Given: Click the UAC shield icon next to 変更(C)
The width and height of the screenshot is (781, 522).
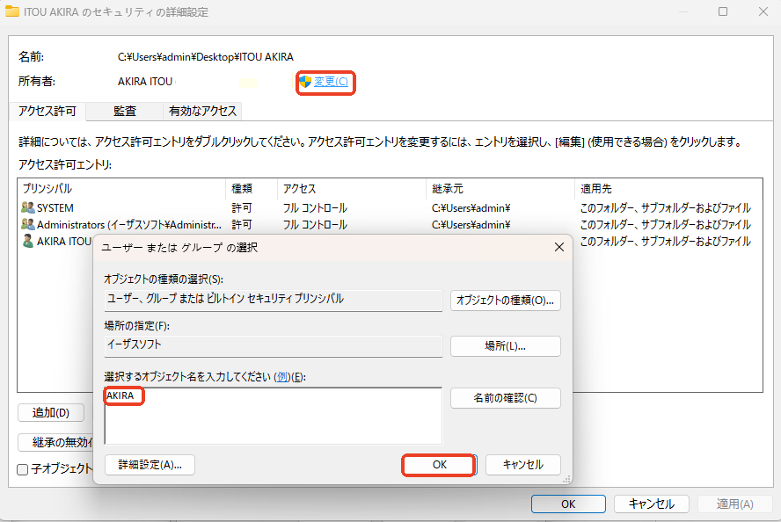Looking at the screenshot, I should point(303,82).
